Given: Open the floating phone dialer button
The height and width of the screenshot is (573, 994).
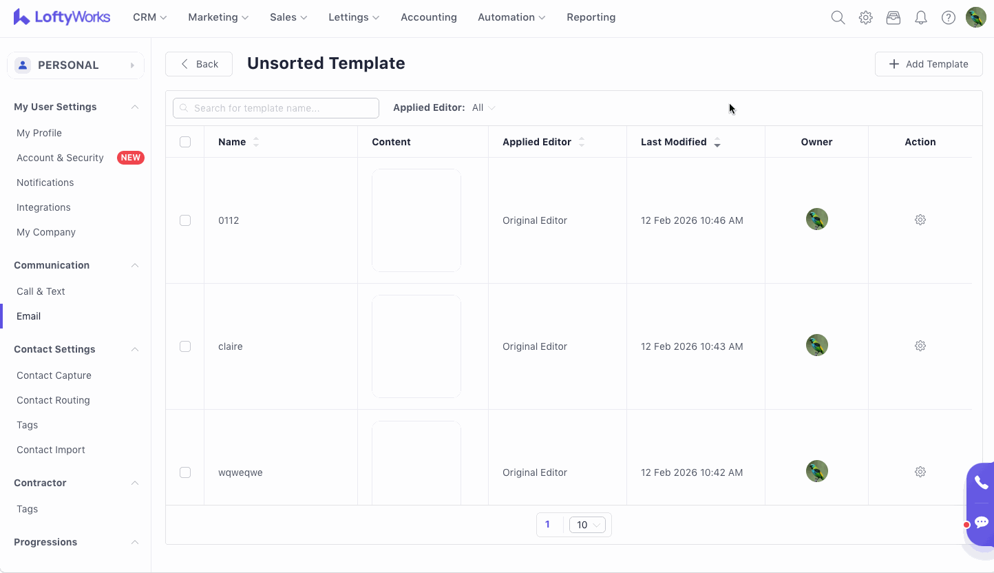Looking at the screenshot, I should (x=981, y=483).
